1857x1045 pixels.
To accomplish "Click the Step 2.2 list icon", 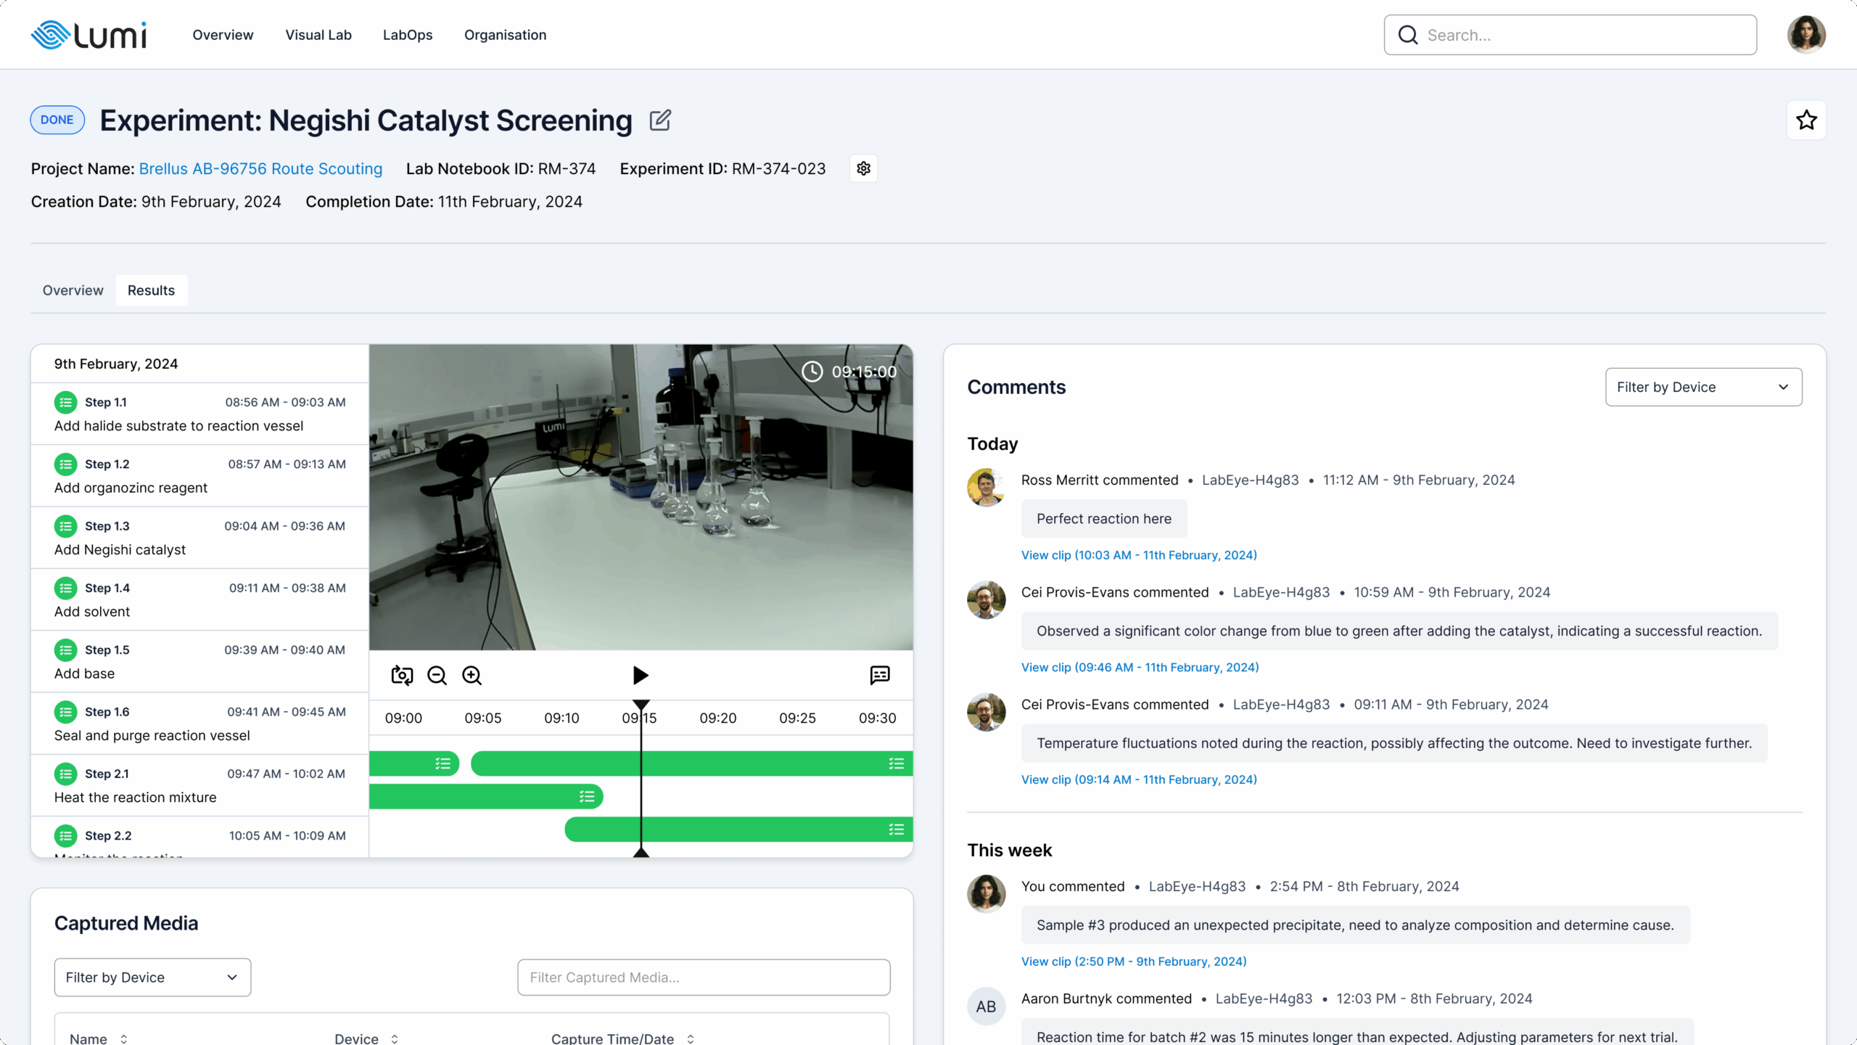I will tap(66, 835).
